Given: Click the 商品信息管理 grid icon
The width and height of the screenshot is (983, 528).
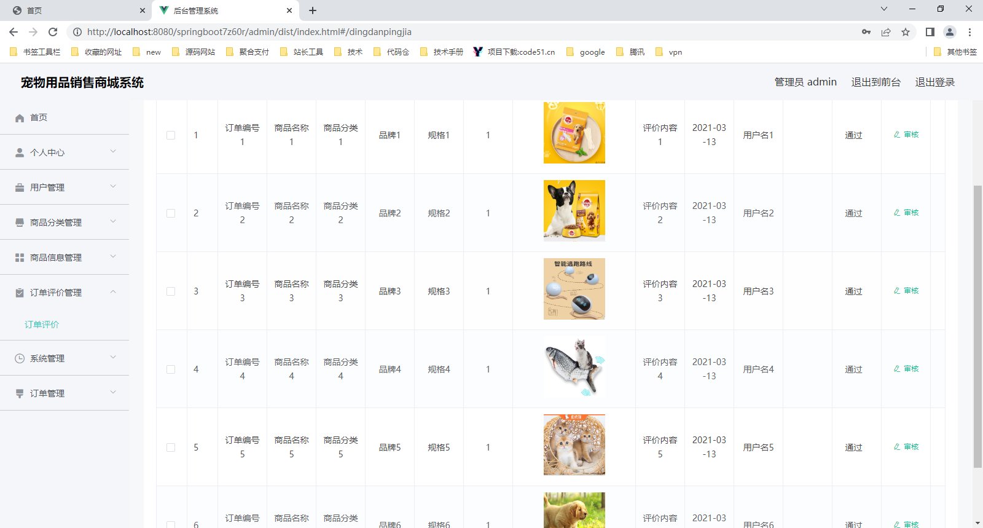Looking at the screenshot, I should (x=20, y=258).
